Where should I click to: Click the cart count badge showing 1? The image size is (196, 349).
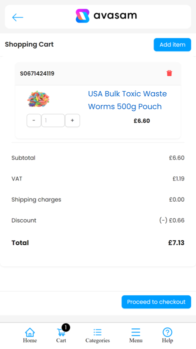tap(66, 327)
